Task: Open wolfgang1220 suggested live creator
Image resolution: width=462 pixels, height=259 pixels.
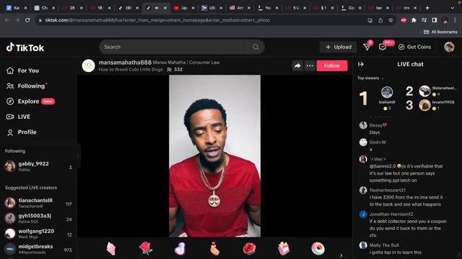Action: pyautogui.click(x=39, y=233)
